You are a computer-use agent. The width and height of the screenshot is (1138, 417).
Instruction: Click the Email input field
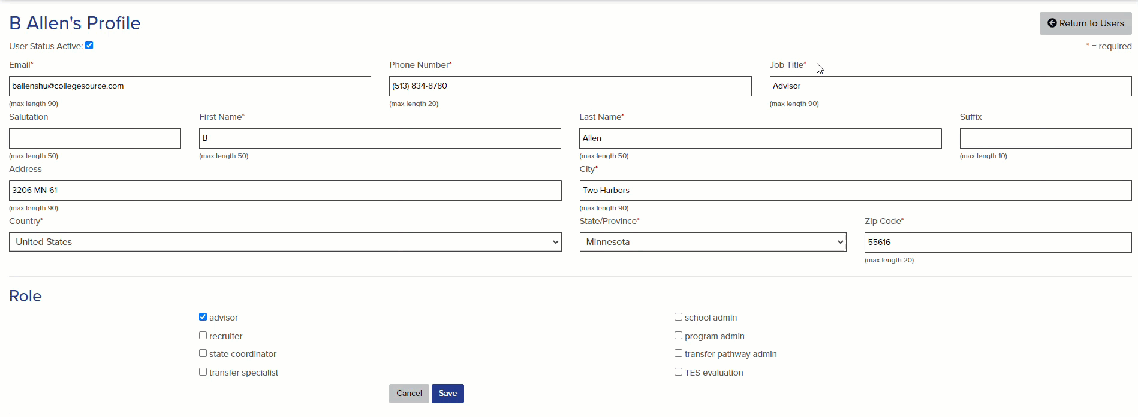pos(190,86)
